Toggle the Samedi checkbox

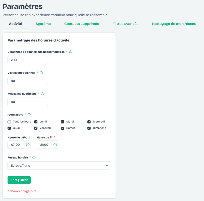(62, 128)
